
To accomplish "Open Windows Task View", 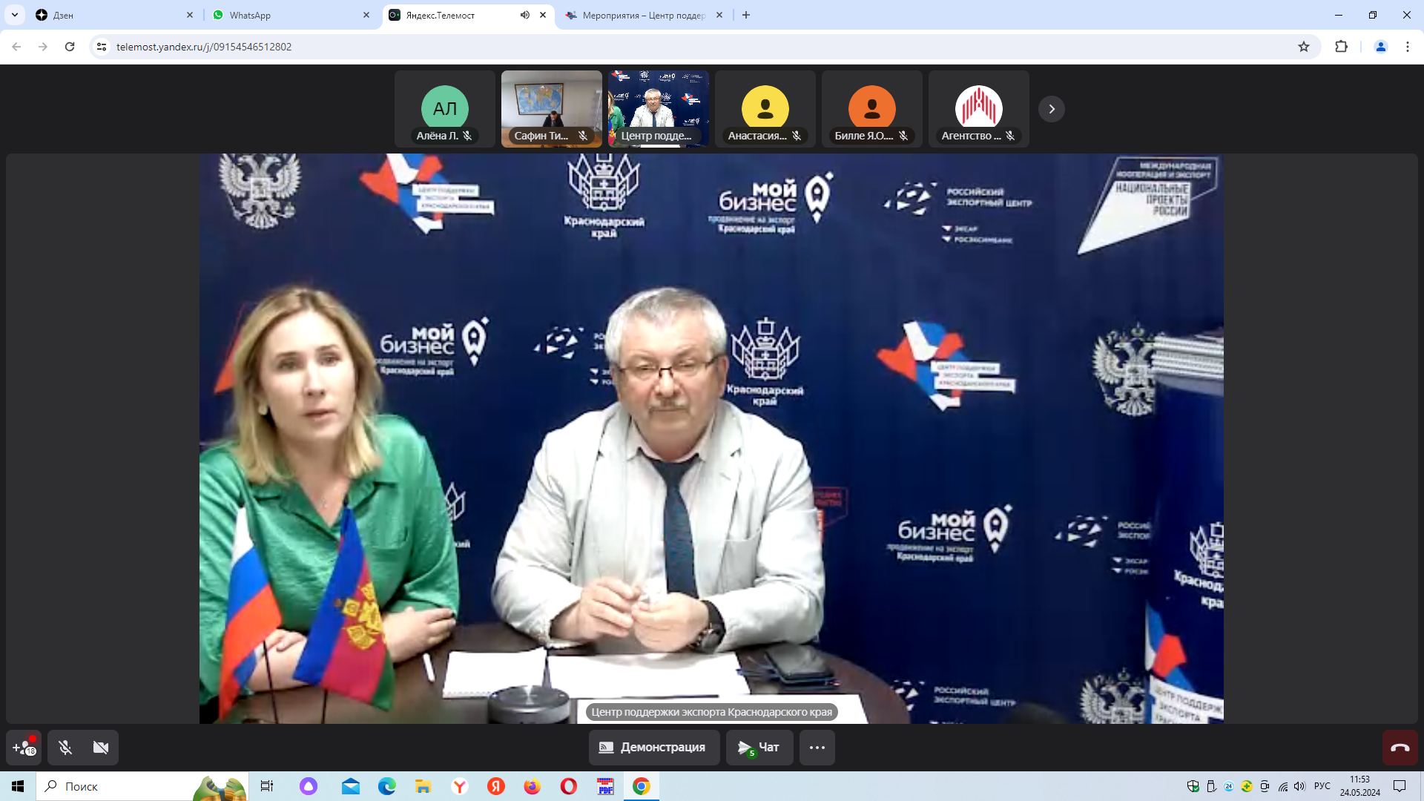I will tap(267, 786).
